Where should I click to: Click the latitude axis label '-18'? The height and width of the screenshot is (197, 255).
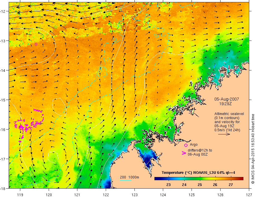(3, 189)
